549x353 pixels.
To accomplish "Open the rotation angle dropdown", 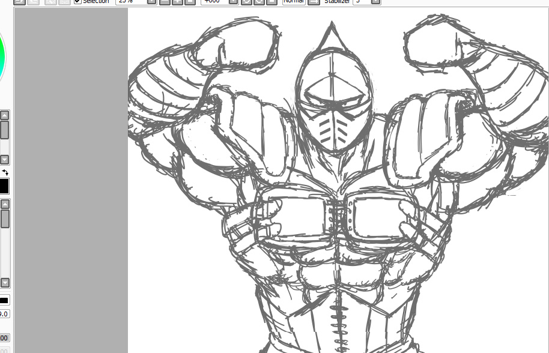I will pos(234,1).
